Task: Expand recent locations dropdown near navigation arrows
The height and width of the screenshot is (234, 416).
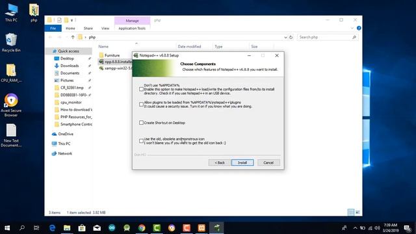Action: 66,37
